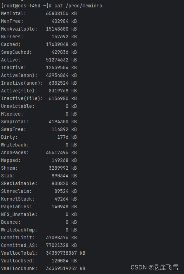Viewport: 184px width, 274px height.
Task: Click the Buffers line
Action: [x=39, y=37]
